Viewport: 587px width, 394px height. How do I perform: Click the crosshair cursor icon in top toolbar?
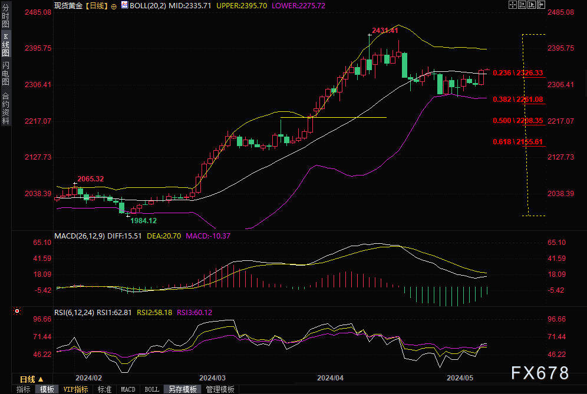pyautogui.click(x=499, y=5)
